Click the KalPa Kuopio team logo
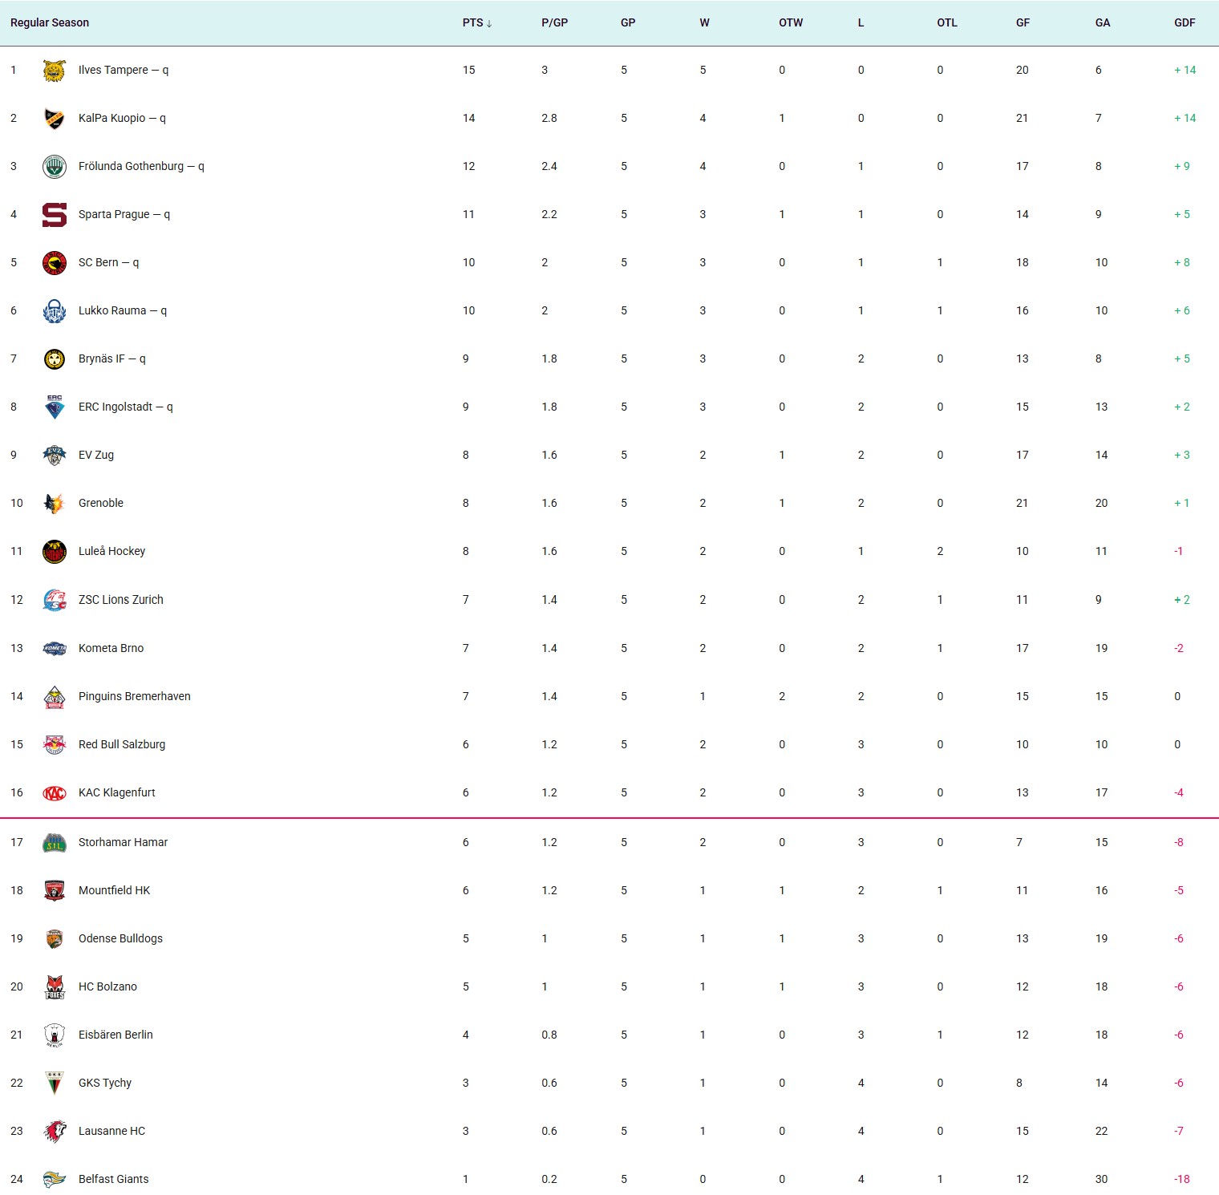Image resolution: width=1219 pixels, height=1195 pixels. click(x=55, y=119)
